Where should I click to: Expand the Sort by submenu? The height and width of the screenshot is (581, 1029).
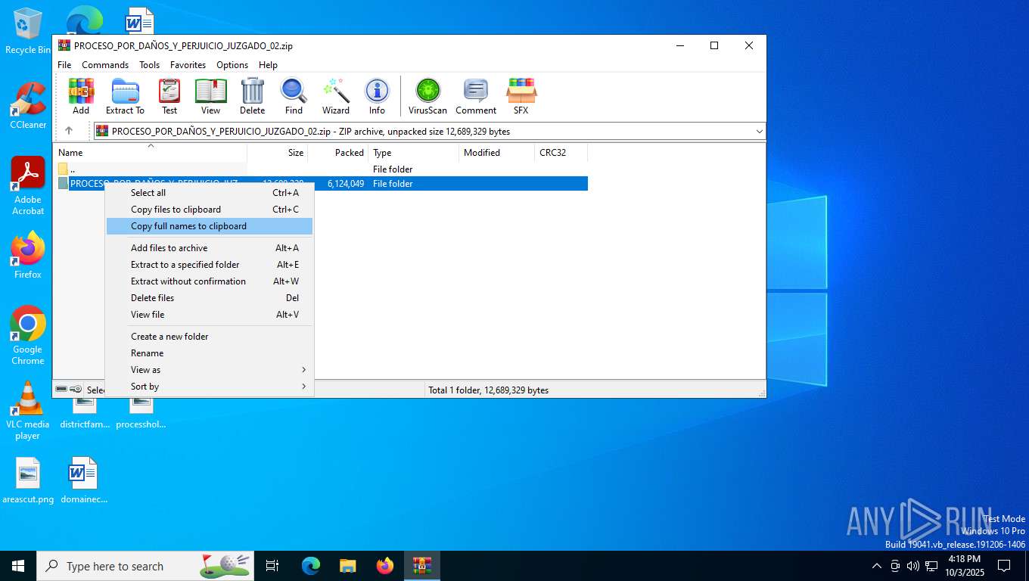click(210, 387)
